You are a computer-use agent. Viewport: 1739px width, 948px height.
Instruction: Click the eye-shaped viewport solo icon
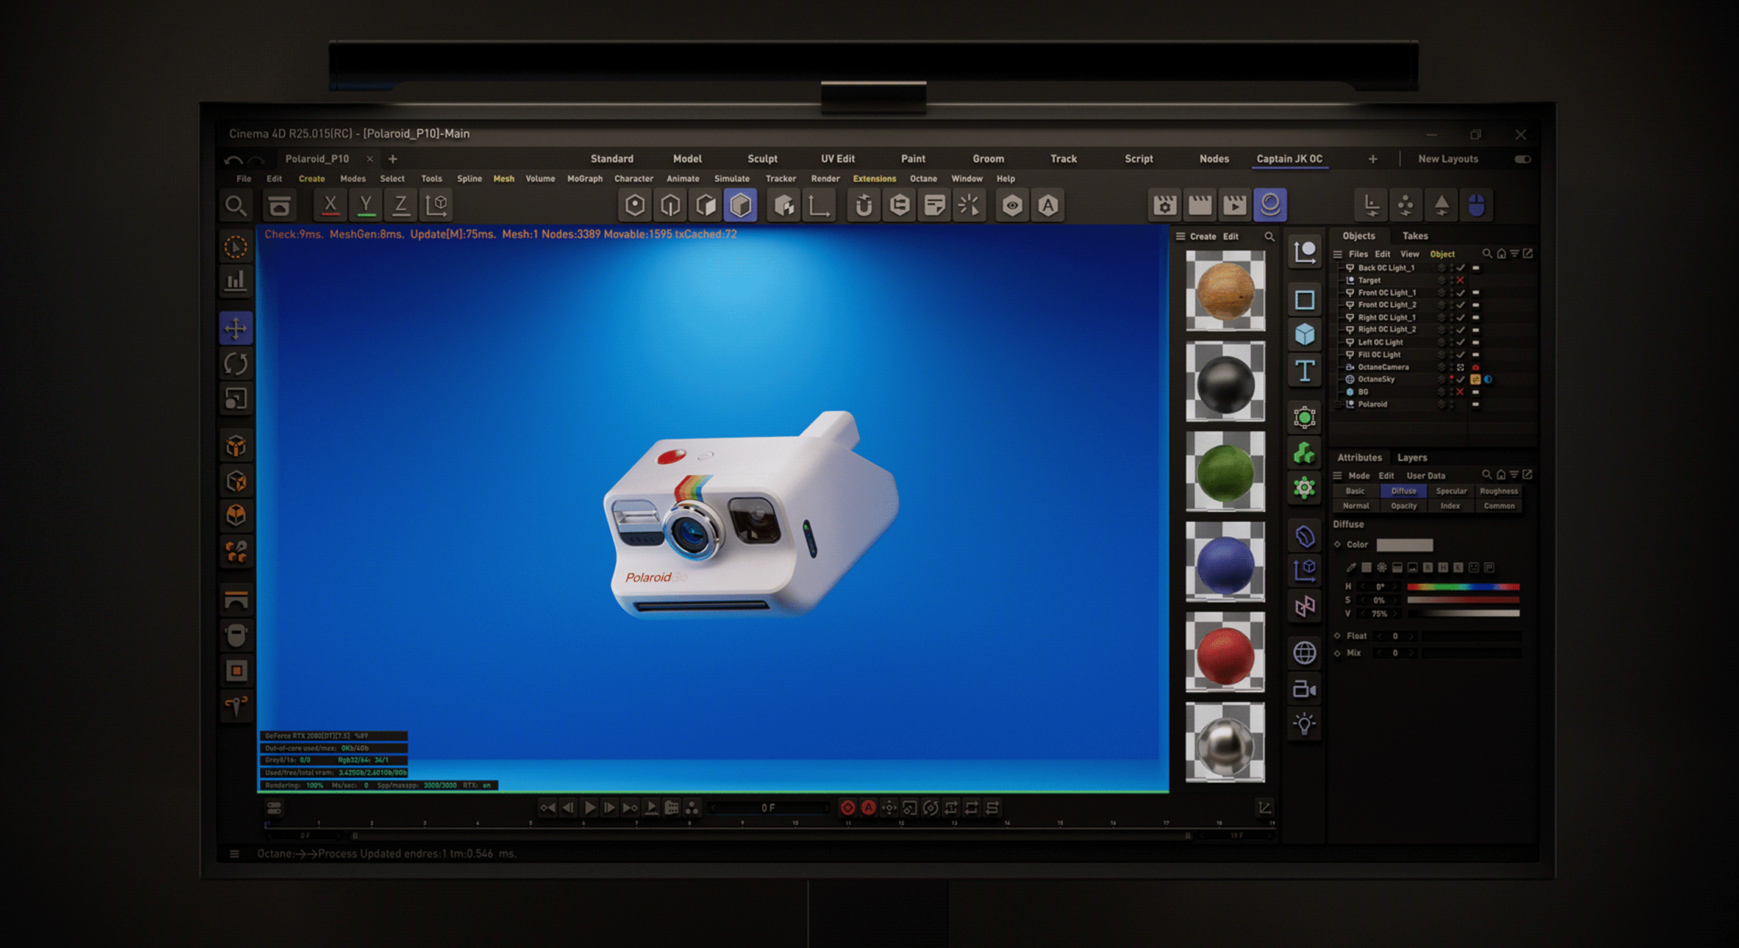tap(1012, 205)
